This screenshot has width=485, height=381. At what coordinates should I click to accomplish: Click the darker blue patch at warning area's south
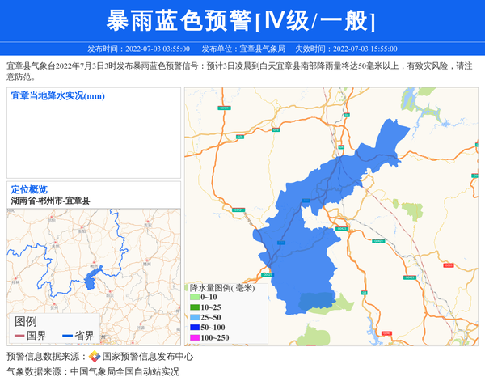pyautogui.click(x=315, y=302)
